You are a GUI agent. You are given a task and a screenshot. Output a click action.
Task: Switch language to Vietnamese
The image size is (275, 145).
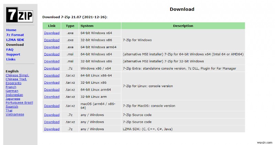pos(15,114)
